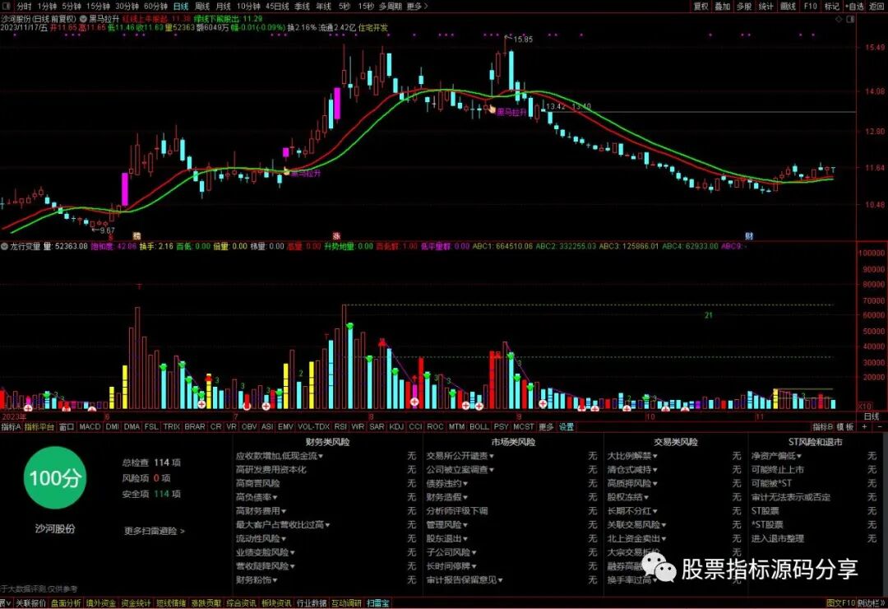
Task: Click the round icon before 黑马拉升 indicator name
Action: pyautogui.click(x=83, y=19)
